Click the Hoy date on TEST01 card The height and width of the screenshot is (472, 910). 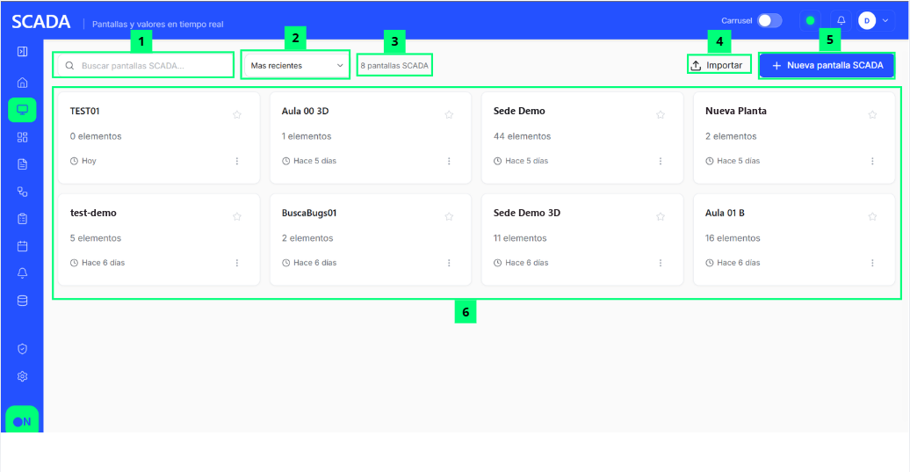click(89, 161)
